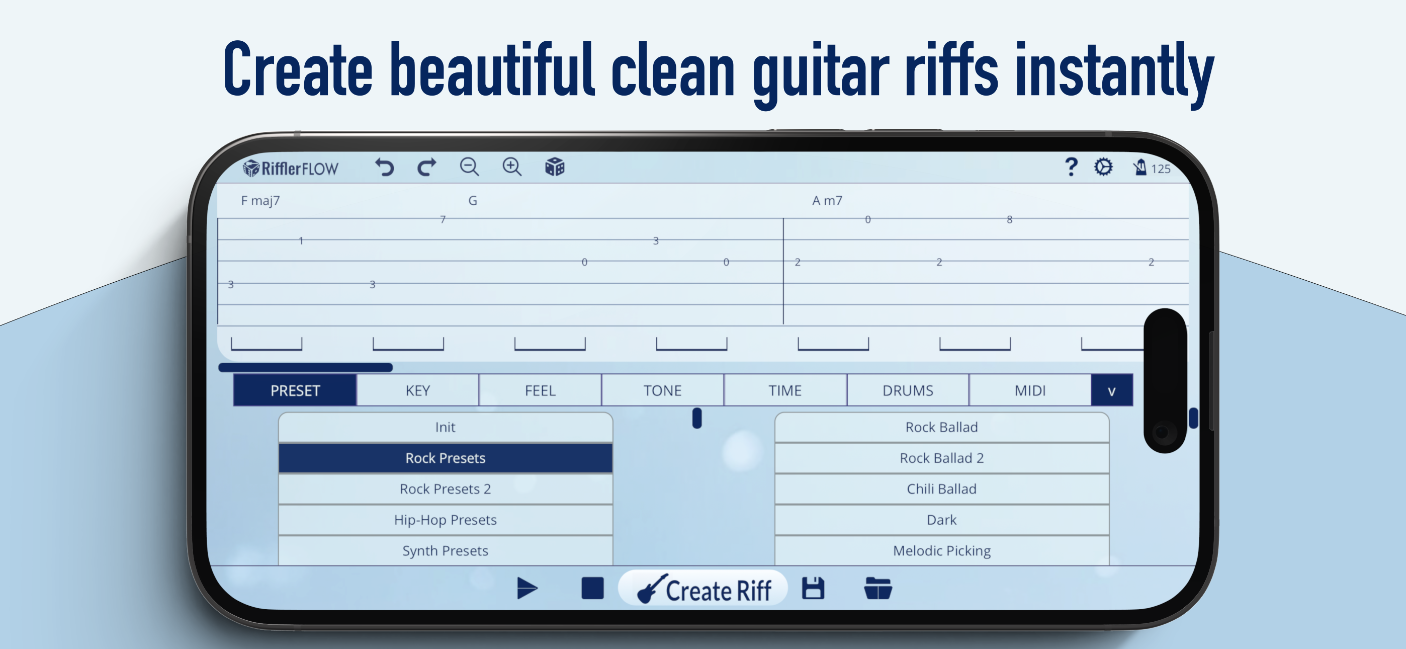Click the tablature horizontal scrollbar
The image size is (1406, 649).
click(x=306, y=368)
